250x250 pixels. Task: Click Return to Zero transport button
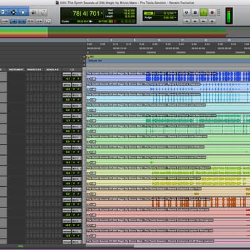coord(187,21)
